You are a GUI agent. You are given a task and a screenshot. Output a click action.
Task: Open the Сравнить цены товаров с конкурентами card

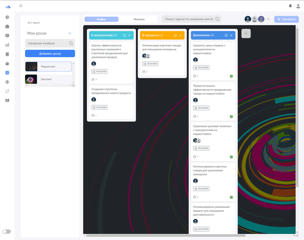tap(213, 61)
